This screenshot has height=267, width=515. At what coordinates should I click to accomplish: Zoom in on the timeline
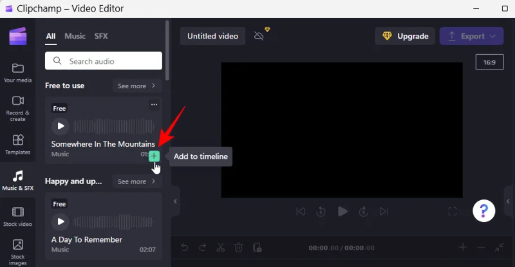tap(463, 247)
